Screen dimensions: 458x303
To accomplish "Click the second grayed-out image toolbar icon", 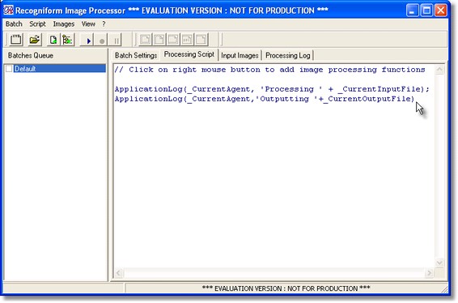I will coord(159,40).
